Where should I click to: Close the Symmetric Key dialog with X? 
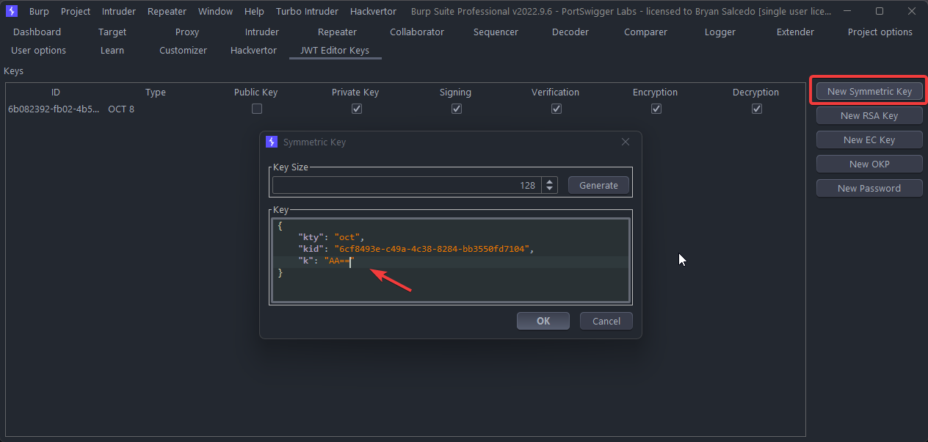[626, 142]
